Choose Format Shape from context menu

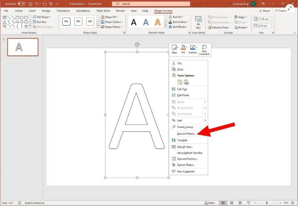pyautogui.click(x=188, y=165)
